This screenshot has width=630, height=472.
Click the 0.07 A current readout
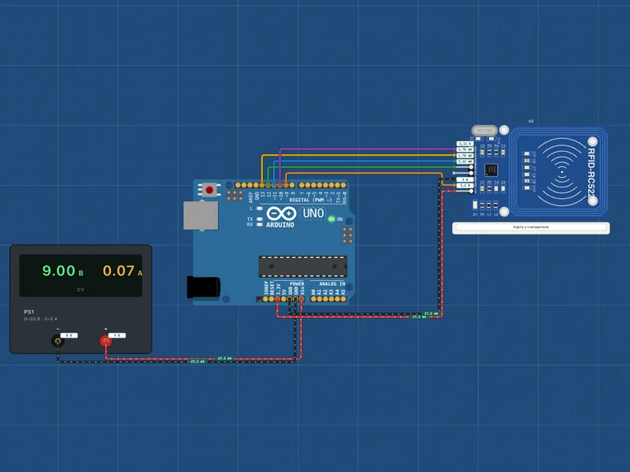coord(122,271)
